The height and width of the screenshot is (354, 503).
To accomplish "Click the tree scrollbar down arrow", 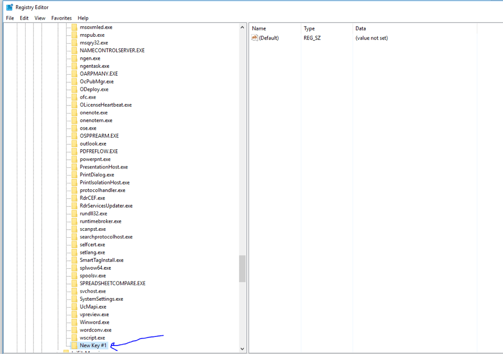I will [x=242, y=349].
